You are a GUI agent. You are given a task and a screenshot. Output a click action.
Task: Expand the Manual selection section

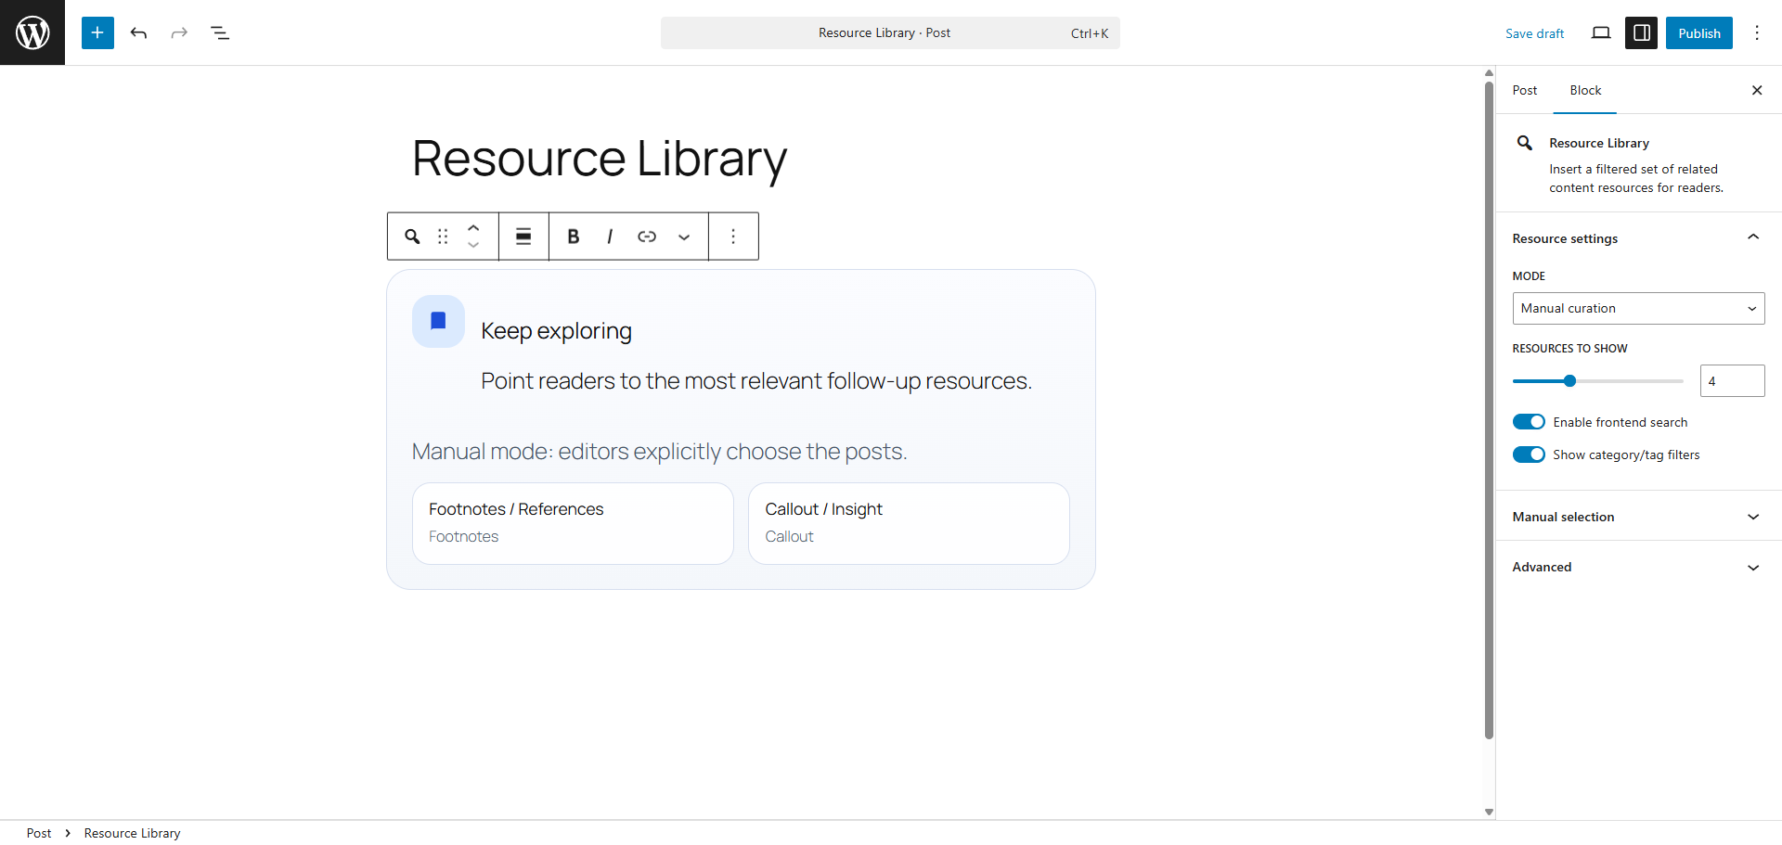(x=1638, y=517)
